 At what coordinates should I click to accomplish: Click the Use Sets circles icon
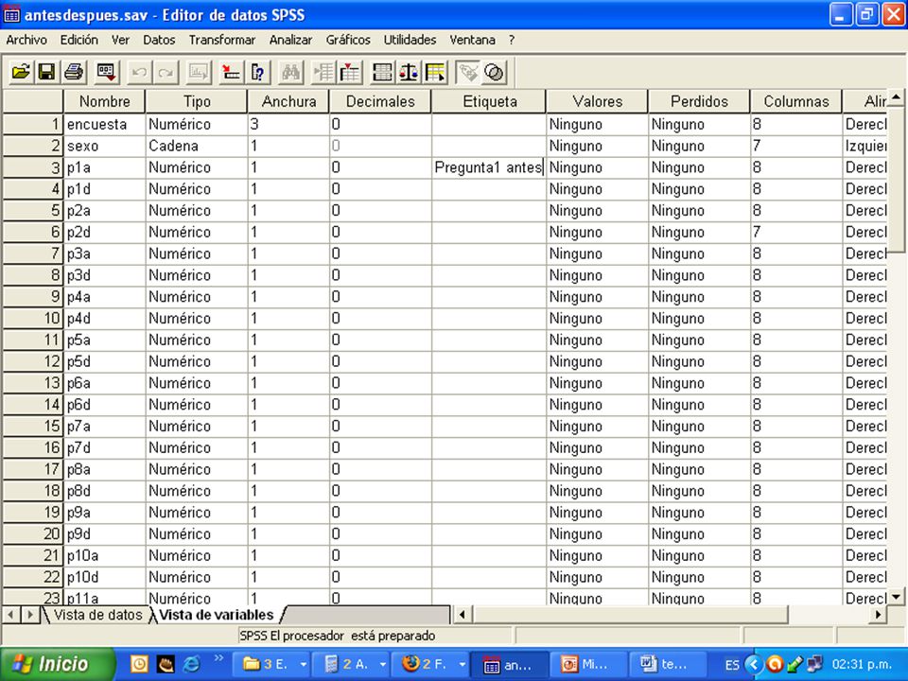coord(495,73)
